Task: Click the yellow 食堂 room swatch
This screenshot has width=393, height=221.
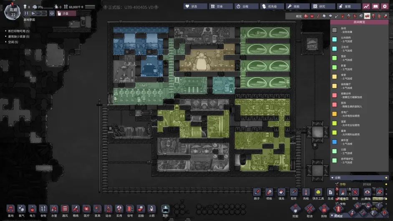Action: click(334, 77)
